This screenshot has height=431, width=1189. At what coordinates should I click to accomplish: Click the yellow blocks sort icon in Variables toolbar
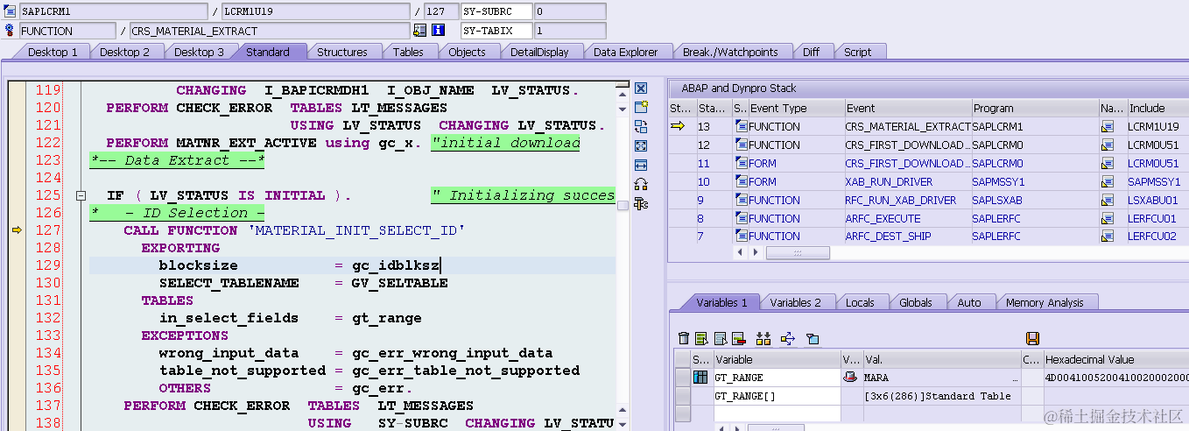pyautogui.click(x=763, y=338)
